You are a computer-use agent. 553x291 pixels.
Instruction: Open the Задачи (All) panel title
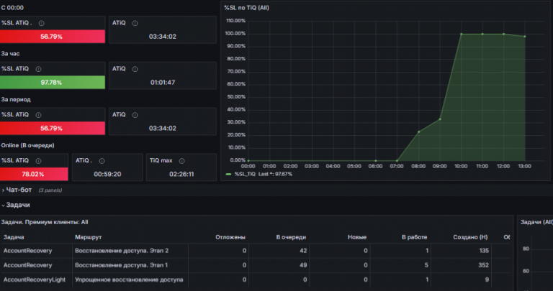pos(536,222)
